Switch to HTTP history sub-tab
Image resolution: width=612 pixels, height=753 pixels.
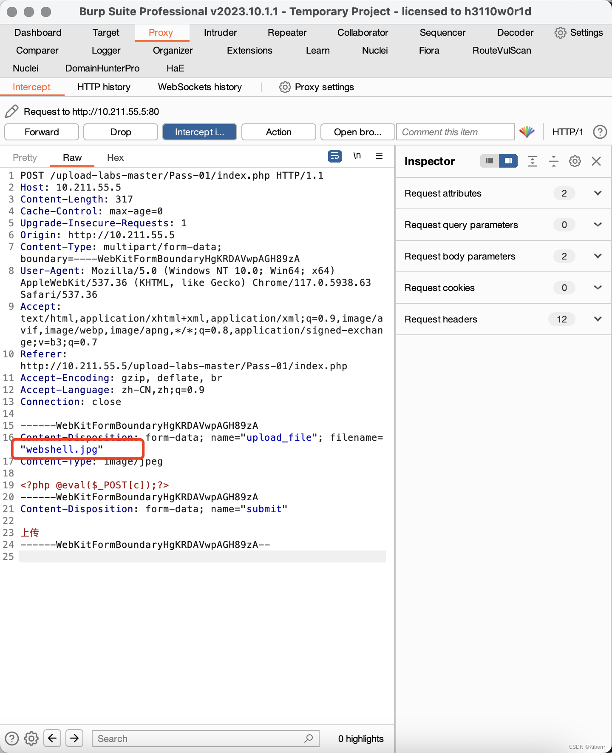point(104,87)
